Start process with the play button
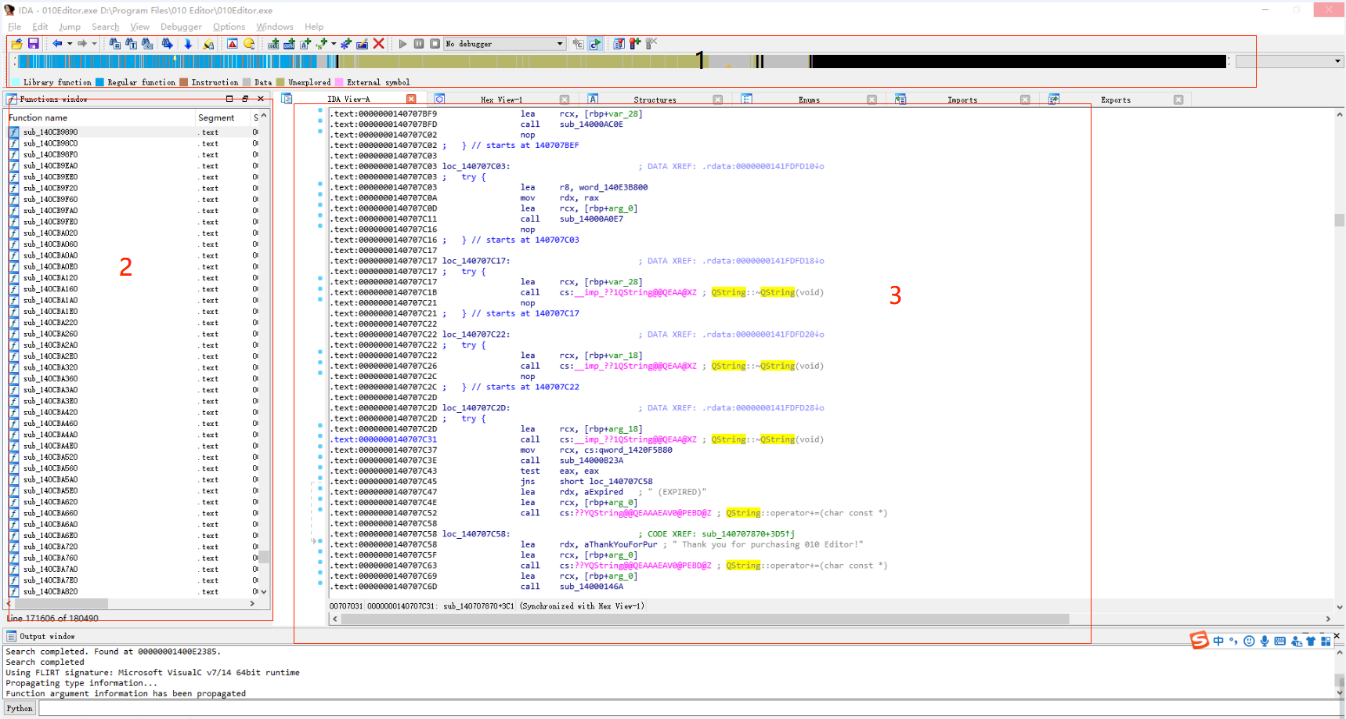The height and width of the screenshot is (719, 1346). point(402,44)
